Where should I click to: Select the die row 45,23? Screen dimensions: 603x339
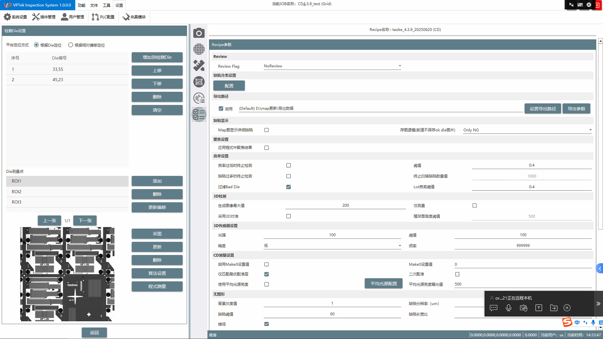coord(67,80)
